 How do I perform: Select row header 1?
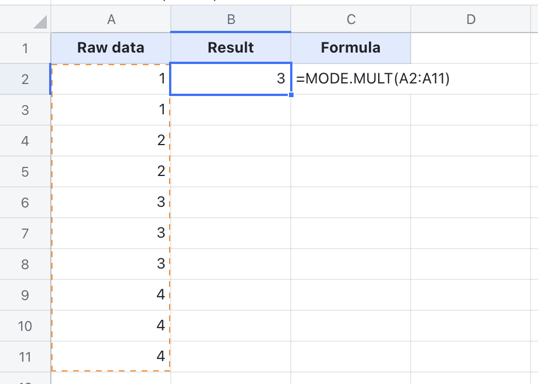pos(23,47)
